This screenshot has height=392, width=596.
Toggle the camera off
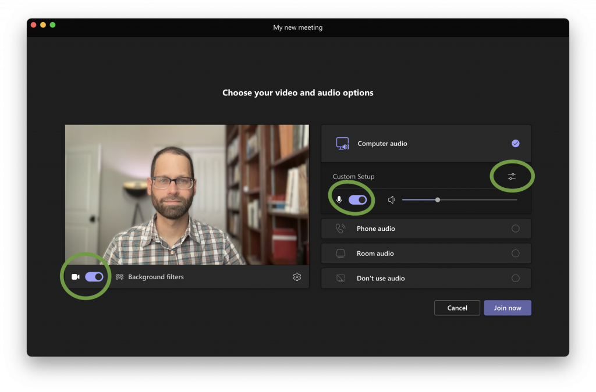[94, 277]
